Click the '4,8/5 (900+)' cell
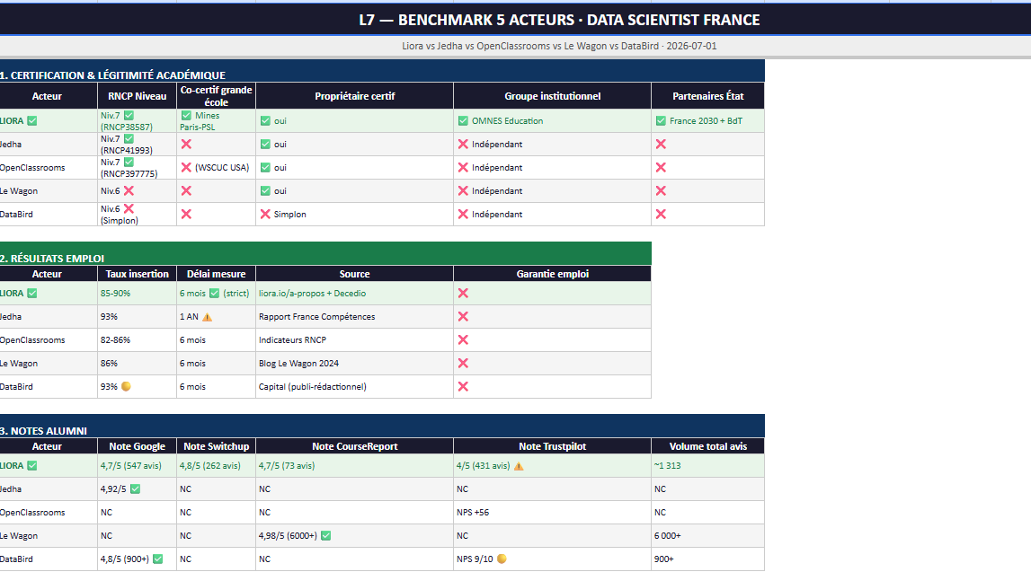Screen dimensions: 1031x572 pos(137,559)
